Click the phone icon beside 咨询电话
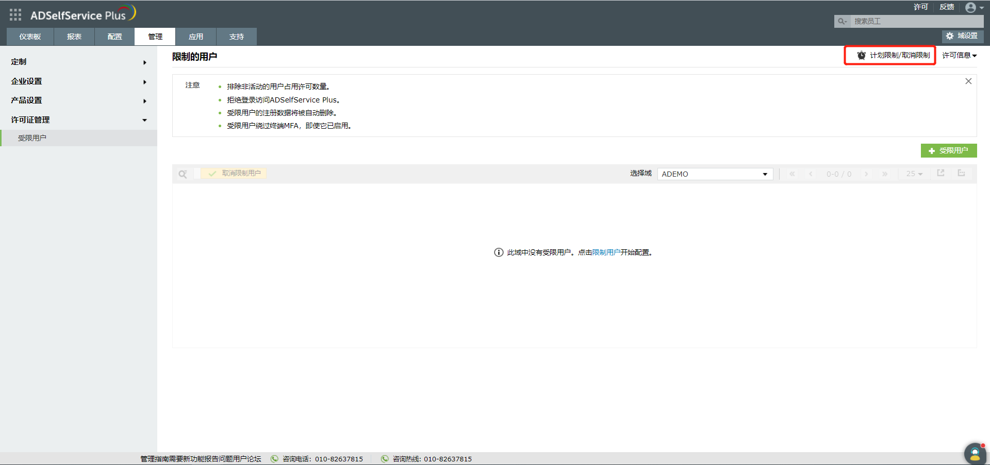This screenshot has height=465, width=990. 274,459
